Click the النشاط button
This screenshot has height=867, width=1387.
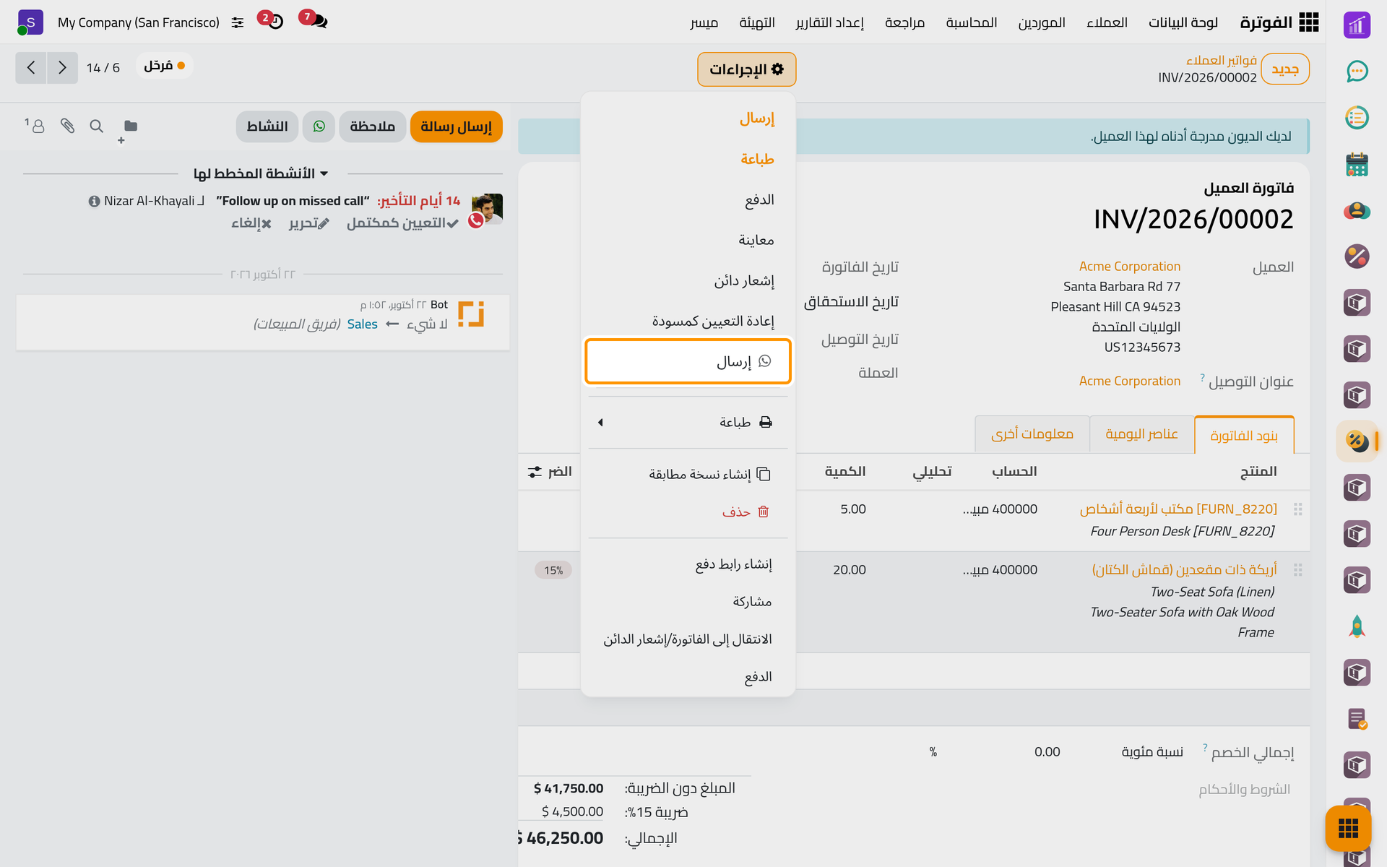(267, 126)
